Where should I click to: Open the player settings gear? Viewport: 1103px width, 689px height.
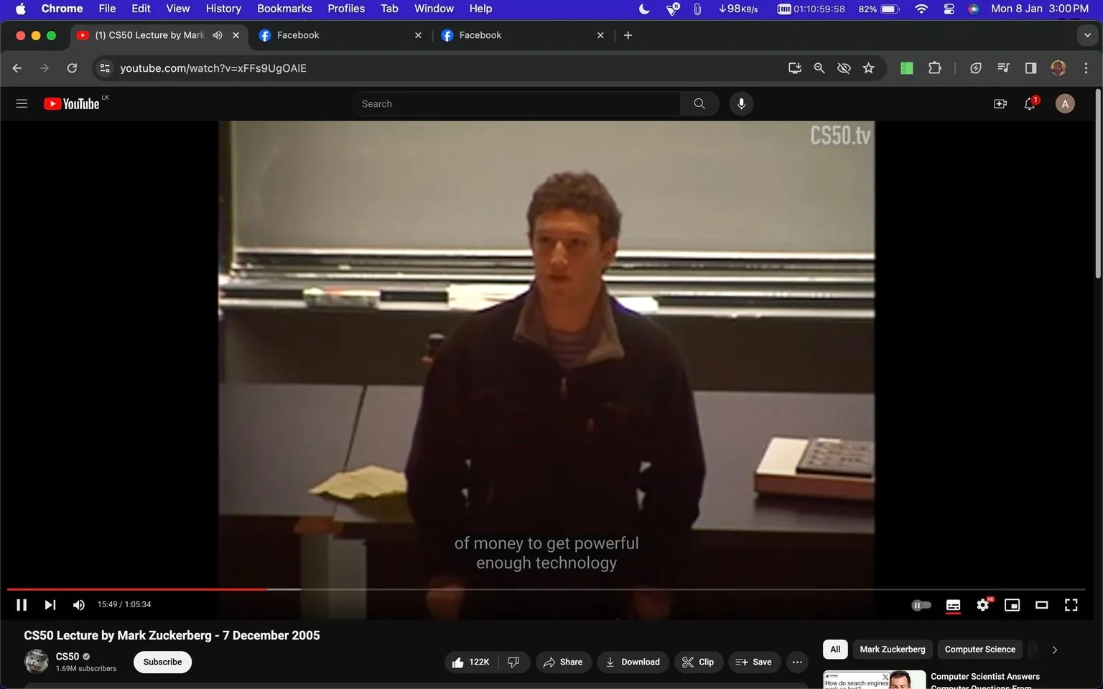(x=982, y=604)
